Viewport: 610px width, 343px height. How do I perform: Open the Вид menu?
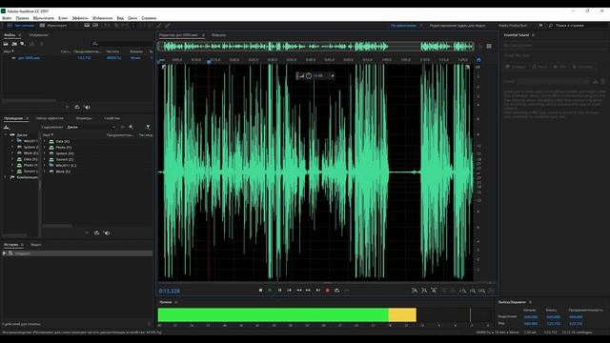120,18
